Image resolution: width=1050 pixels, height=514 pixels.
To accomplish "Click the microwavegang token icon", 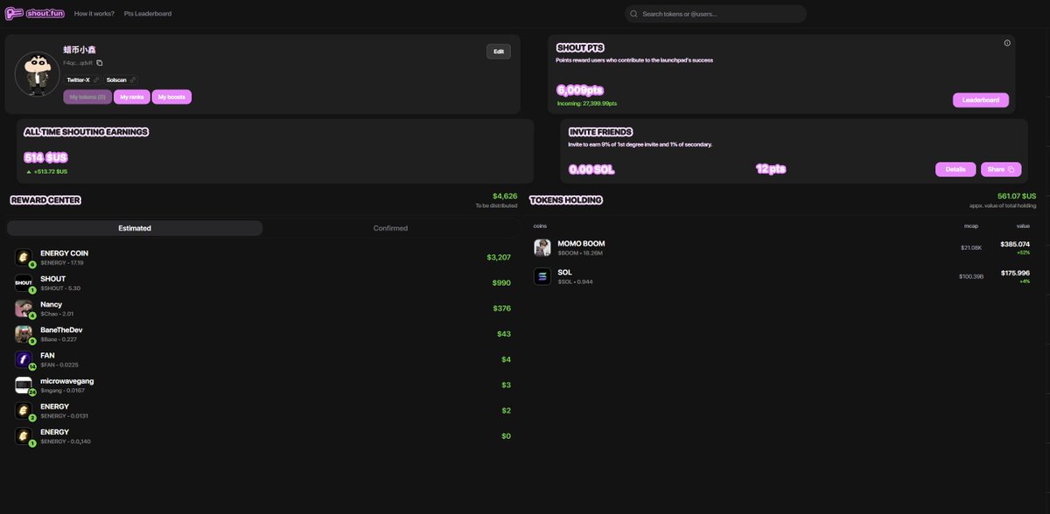I will coord(24,385).
